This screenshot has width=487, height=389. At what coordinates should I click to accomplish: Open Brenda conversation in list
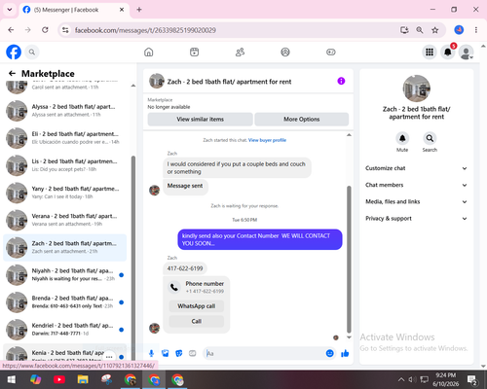tap(65, 301)
